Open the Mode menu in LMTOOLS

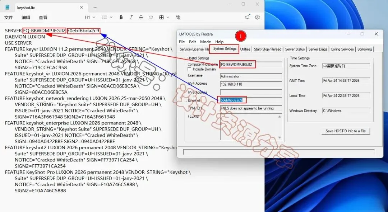coord(205,42)
